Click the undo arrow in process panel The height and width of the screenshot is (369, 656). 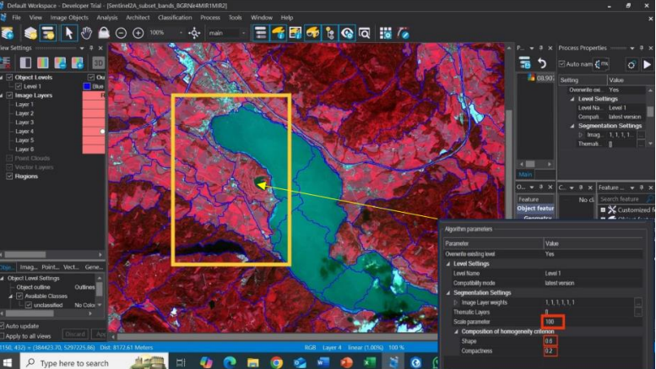pyautogui.click(x=542, y=63)
